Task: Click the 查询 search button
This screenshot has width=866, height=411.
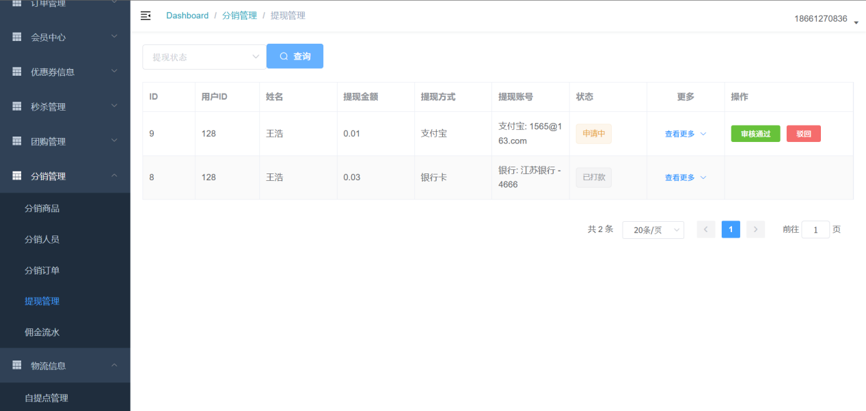Action: [x=295, y=57]
